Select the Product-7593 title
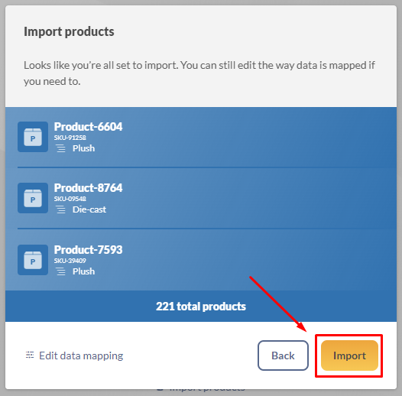The height and width of the screenshot is (396, 402). pos(88,250)
